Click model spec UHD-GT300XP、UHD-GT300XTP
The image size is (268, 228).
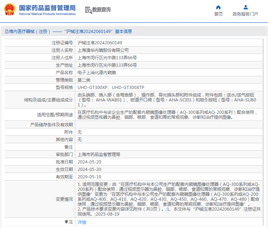(x=111, y=88)
